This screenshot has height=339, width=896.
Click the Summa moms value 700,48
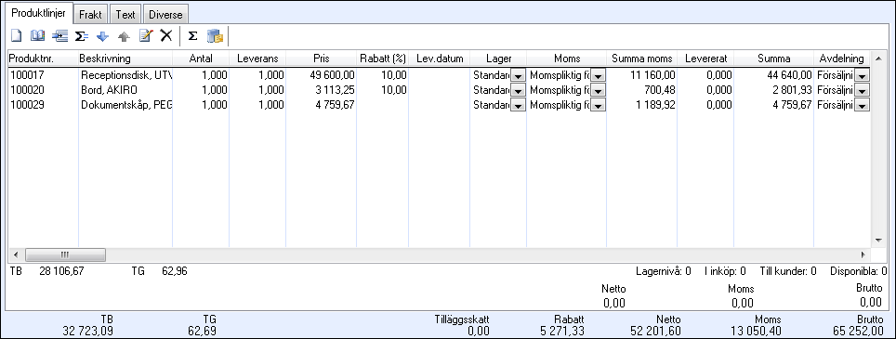click(x=641, y=89)
